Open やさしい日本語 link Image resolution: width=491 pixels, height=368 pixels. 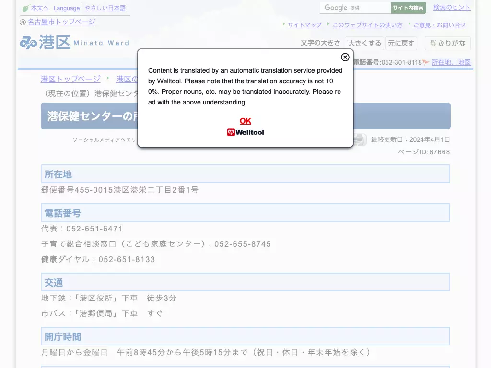[105, 8]
